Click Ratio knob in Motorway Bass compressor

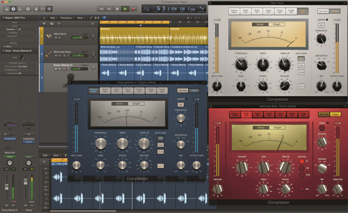coord(264,168)
